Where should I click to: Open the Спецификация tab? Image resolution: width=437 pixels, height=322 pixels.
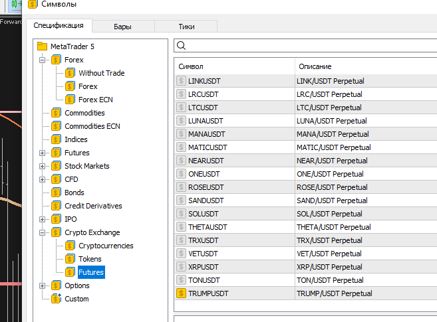click(59, 26)
